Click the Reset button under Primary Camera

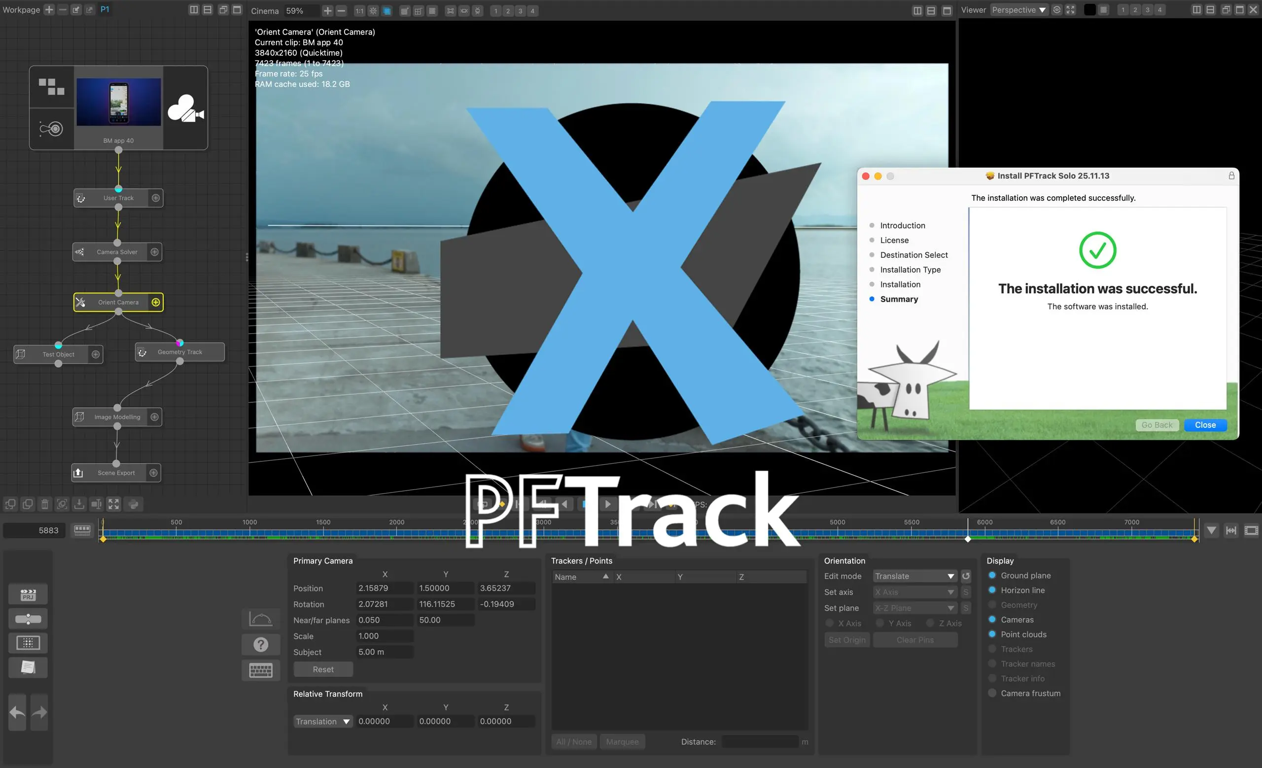[x=323, y=669]
